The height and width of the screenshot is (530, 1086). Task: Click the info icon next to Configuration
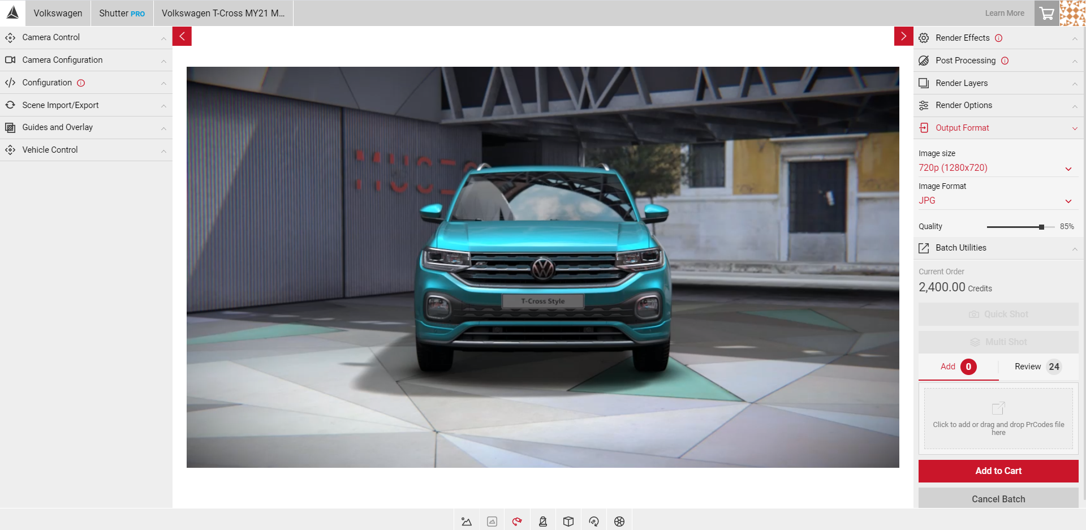[81, 83]
